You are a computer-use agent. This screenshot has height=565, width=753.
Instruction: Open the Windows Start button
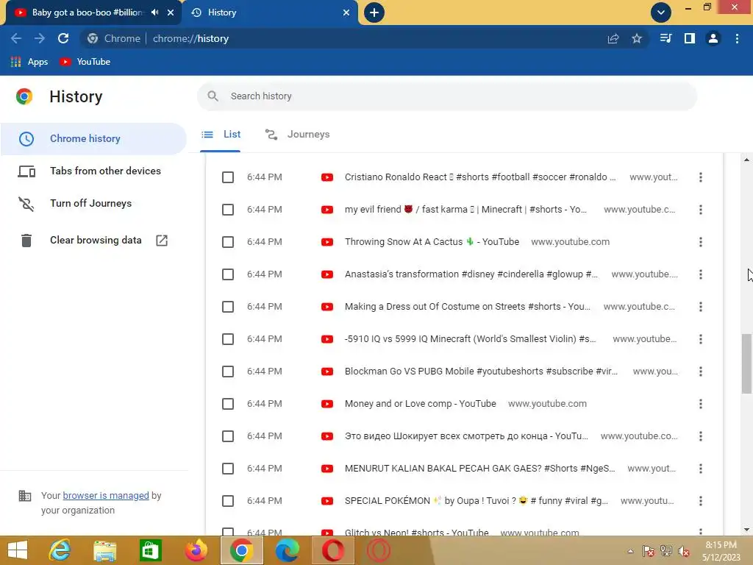(x=18, y=550)
